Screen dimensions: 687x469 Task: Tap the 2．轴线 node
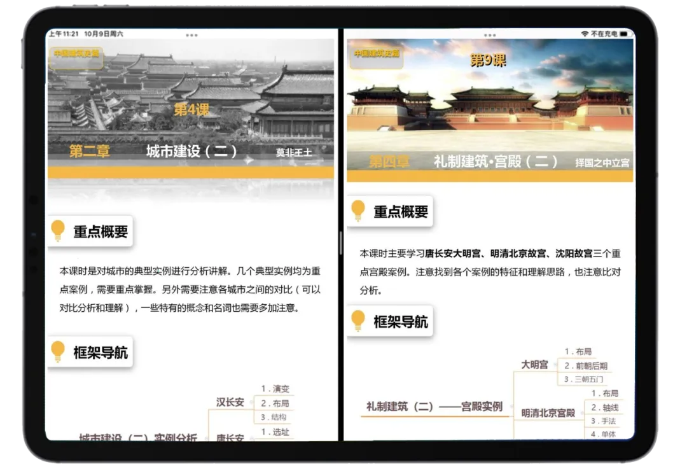(605, 408)
